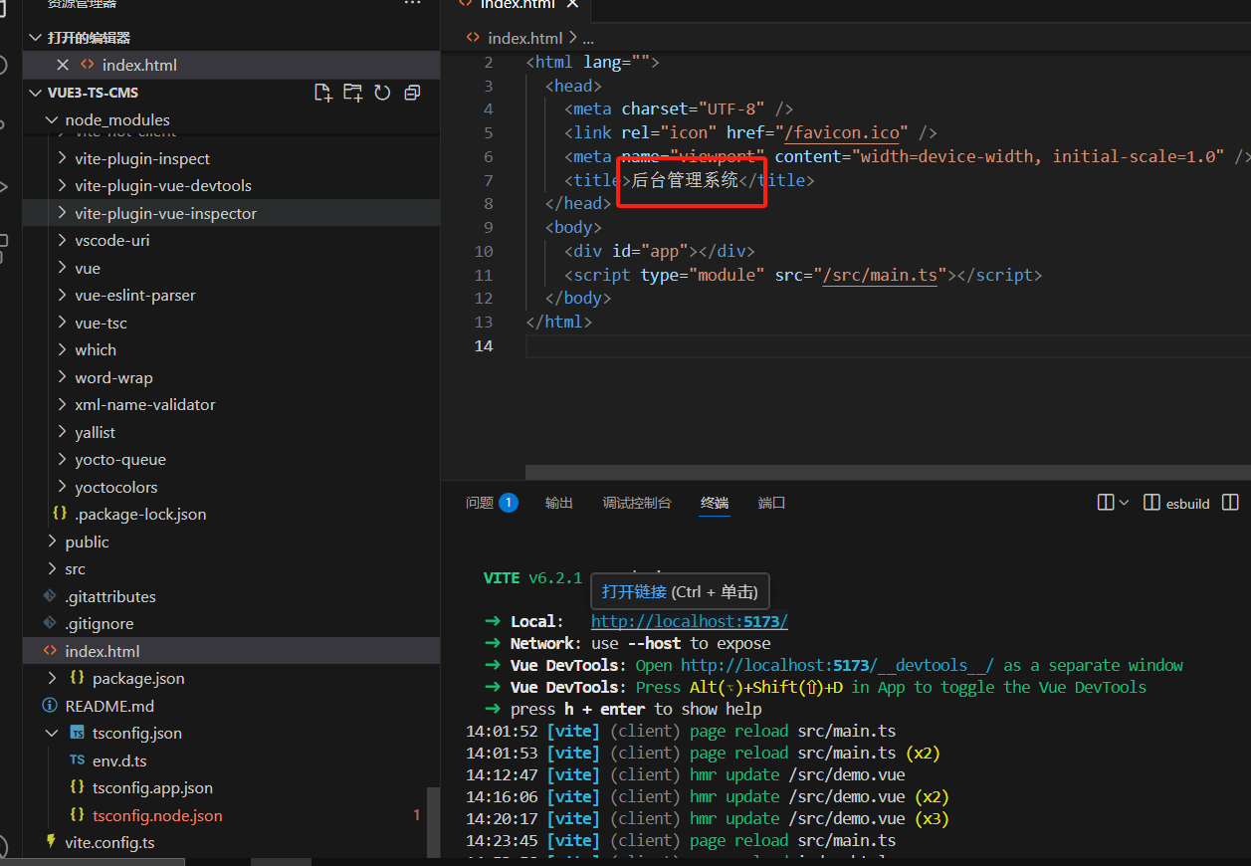This screenshot has height=866, width=1251.
Task: Select the 终端 terminal tab
Action: tap(715, 503)
